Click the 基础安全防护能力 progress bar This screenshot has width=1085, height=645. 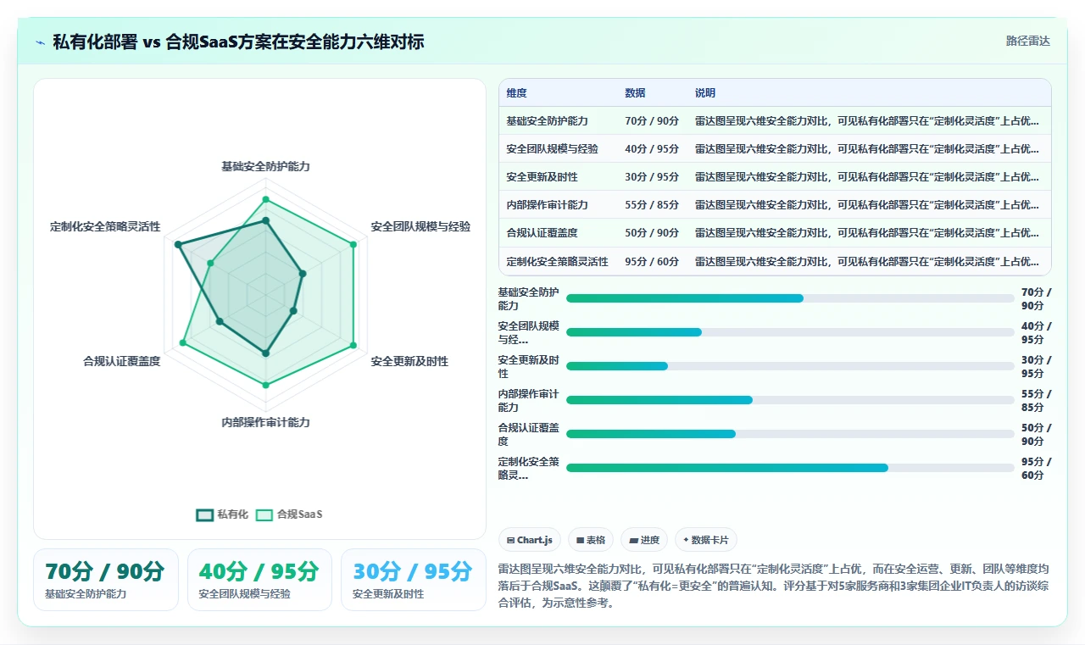(x=790, y=298)
